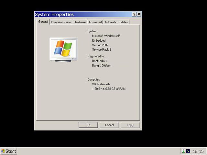Screen dimensions: 207x155
Task: Select the Hardware tab
Action: 80,22
